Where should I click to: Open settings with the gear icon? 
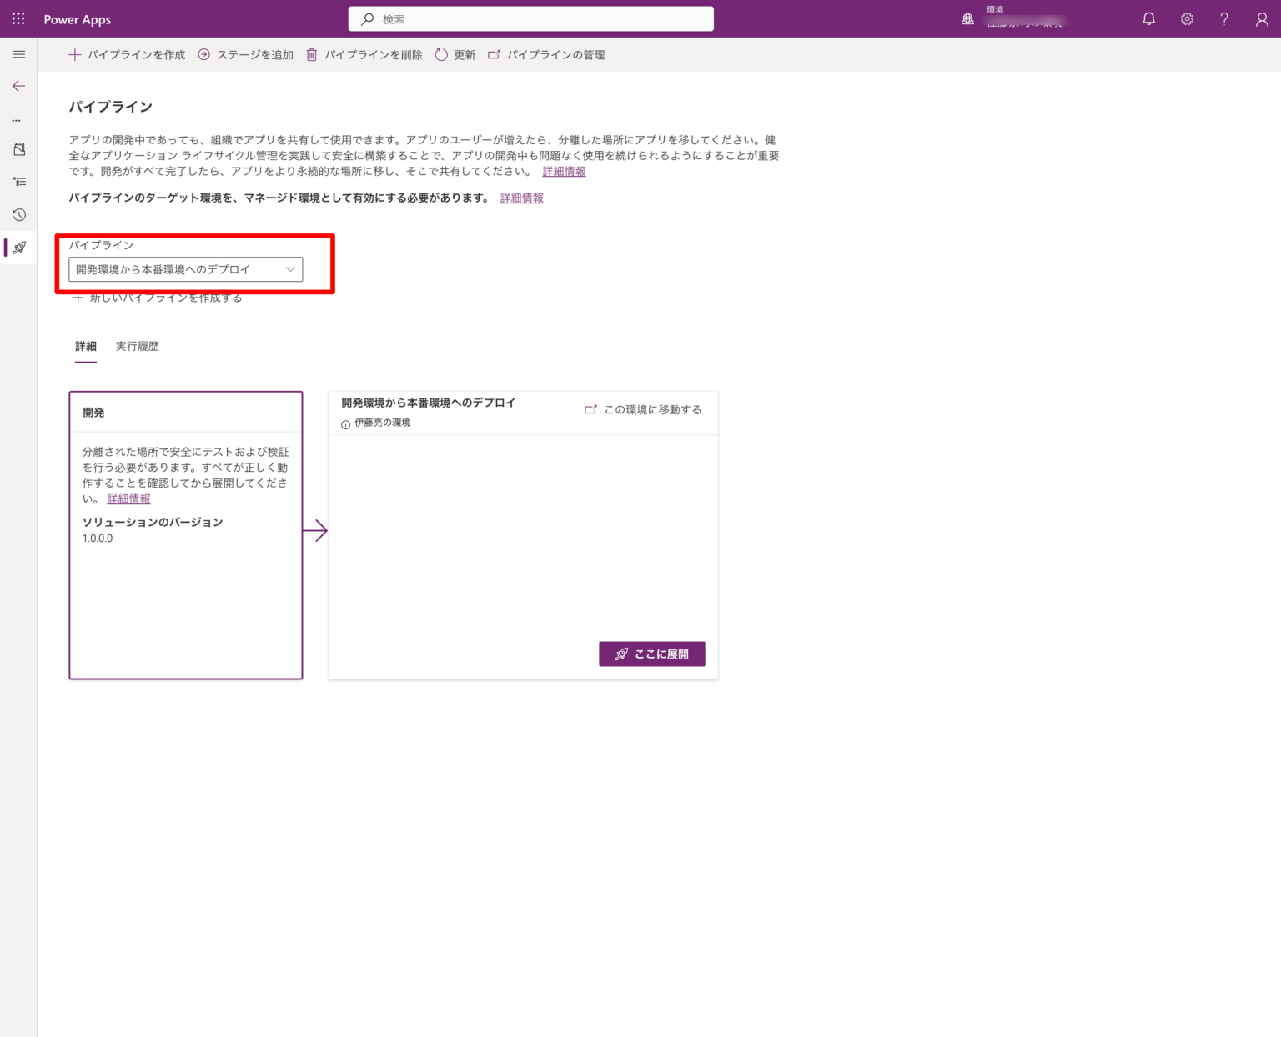point(1187,18)
